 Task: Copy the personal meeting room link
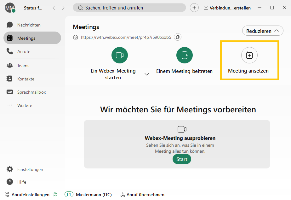(x=178, y=37)
